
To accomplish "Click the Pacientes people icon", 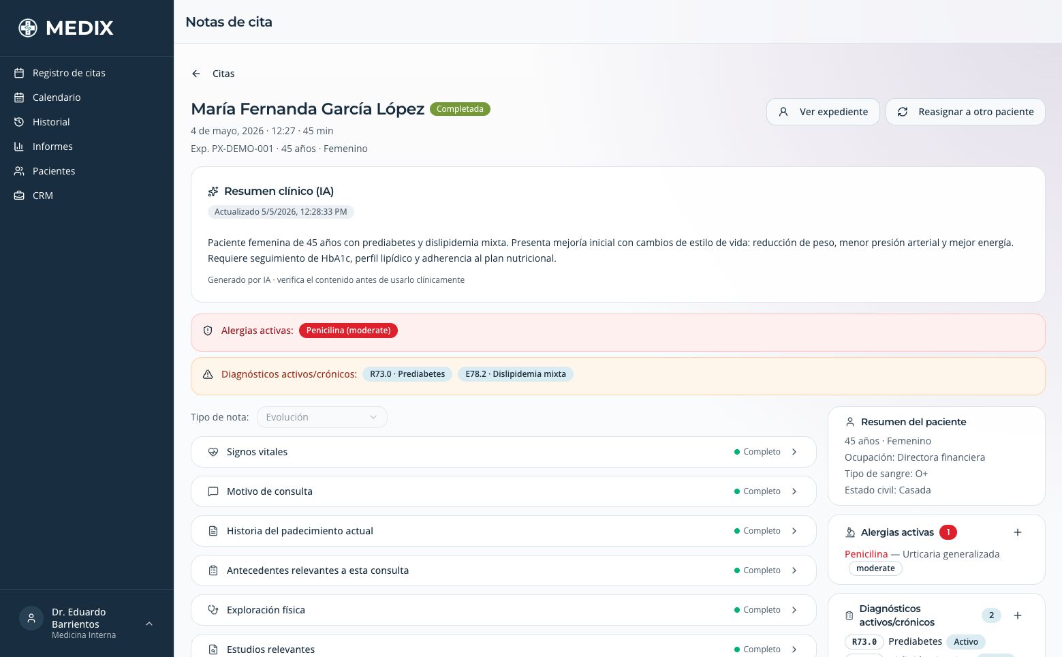I will (x=19, y=171).
